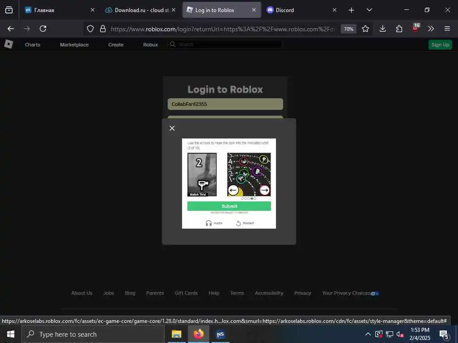Go back with the browser back arrow
Screen dimensions: 458x343
click(x=11, y=29)
